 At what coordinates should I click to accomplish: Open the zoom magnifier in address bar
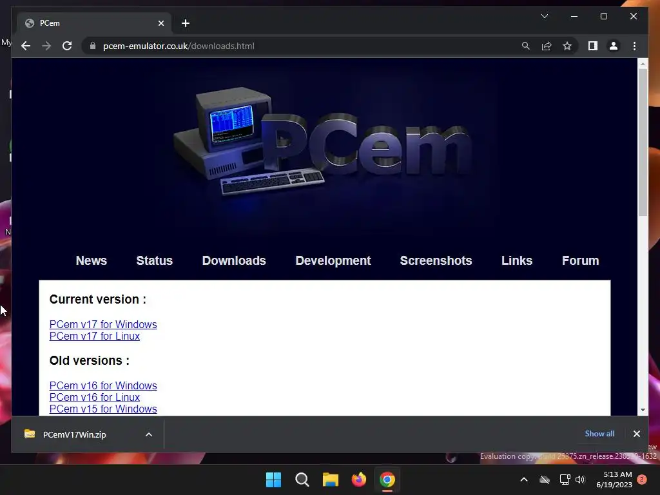click(526, 46)
